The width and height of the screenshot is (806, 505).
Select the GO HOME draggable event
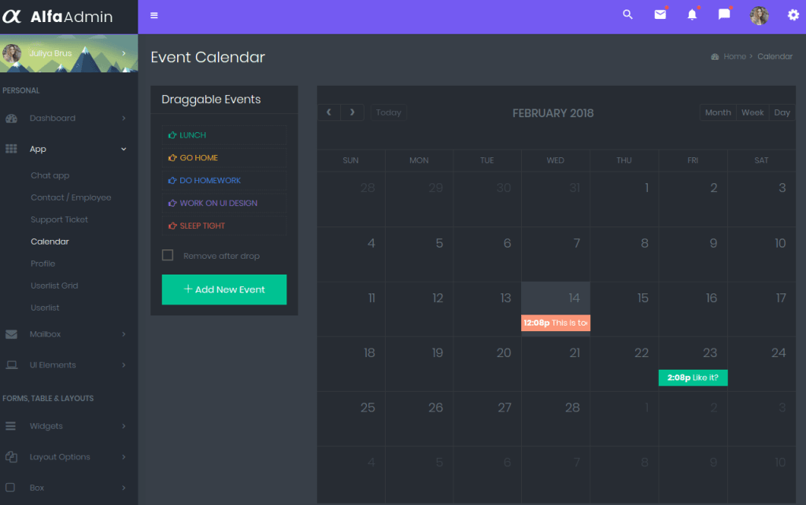224,158
